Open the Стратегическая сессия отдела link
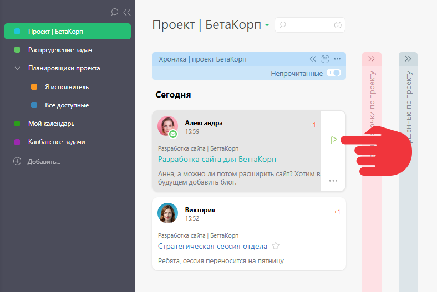The height and width of the screenshot is (292, 437). [212, 247]
